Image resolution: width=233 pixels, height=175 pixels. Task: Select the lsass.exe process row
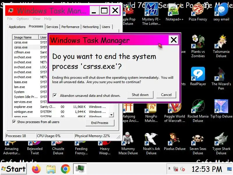point(30,82)
